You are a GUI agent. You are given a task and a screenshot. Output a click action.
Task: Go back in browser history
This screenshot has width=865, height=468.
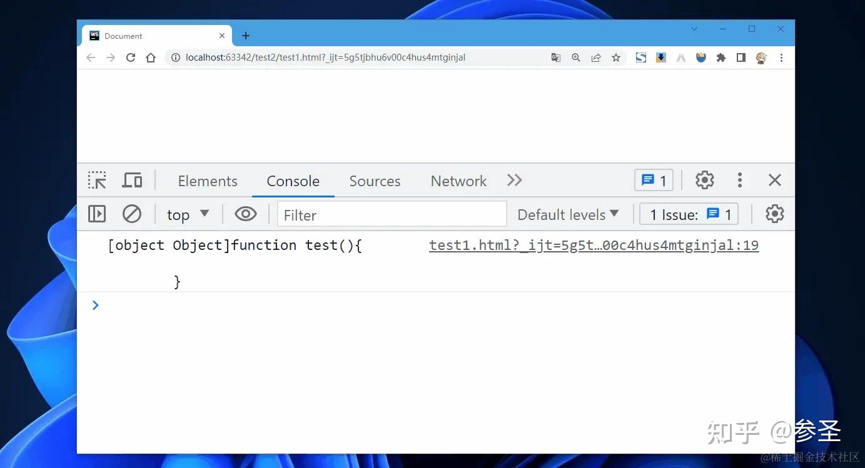point(91,57)
